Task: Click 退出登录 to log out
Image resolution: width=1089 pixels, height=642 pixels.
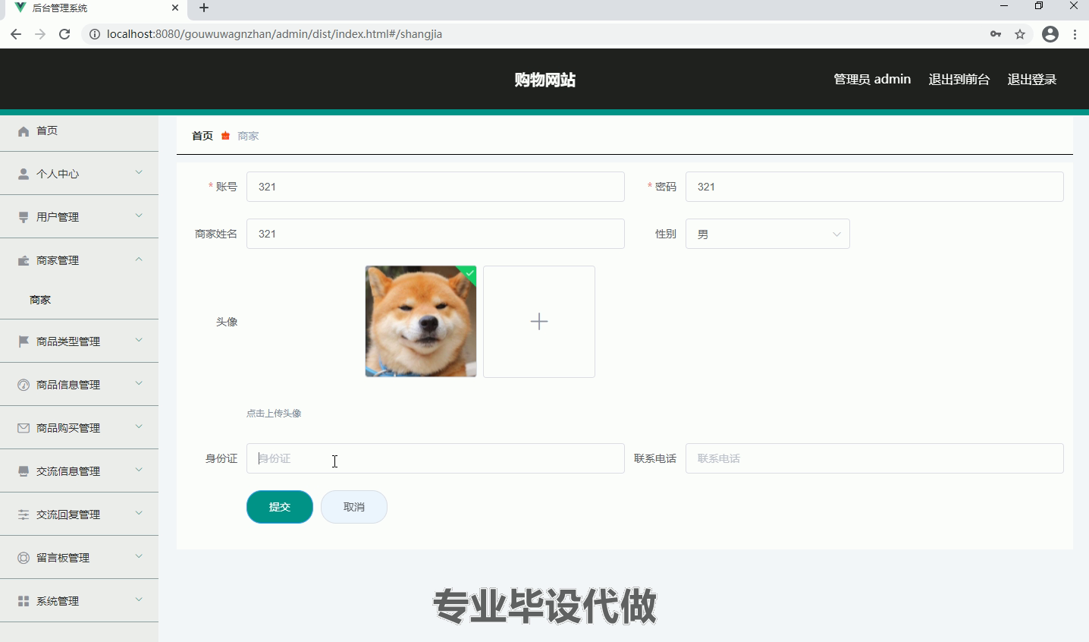Action: tap(1031, 79)
